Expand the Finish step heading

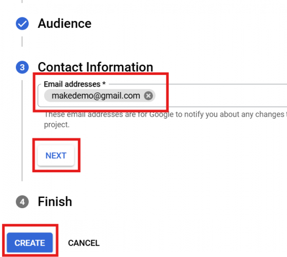pyautogui.click(x=55, y=201)
